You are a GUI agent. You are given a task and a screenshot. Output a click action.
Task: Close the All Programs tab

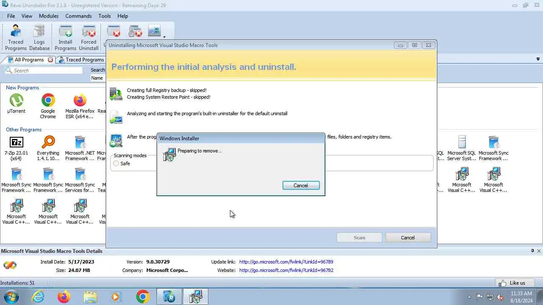click(50, 60)
